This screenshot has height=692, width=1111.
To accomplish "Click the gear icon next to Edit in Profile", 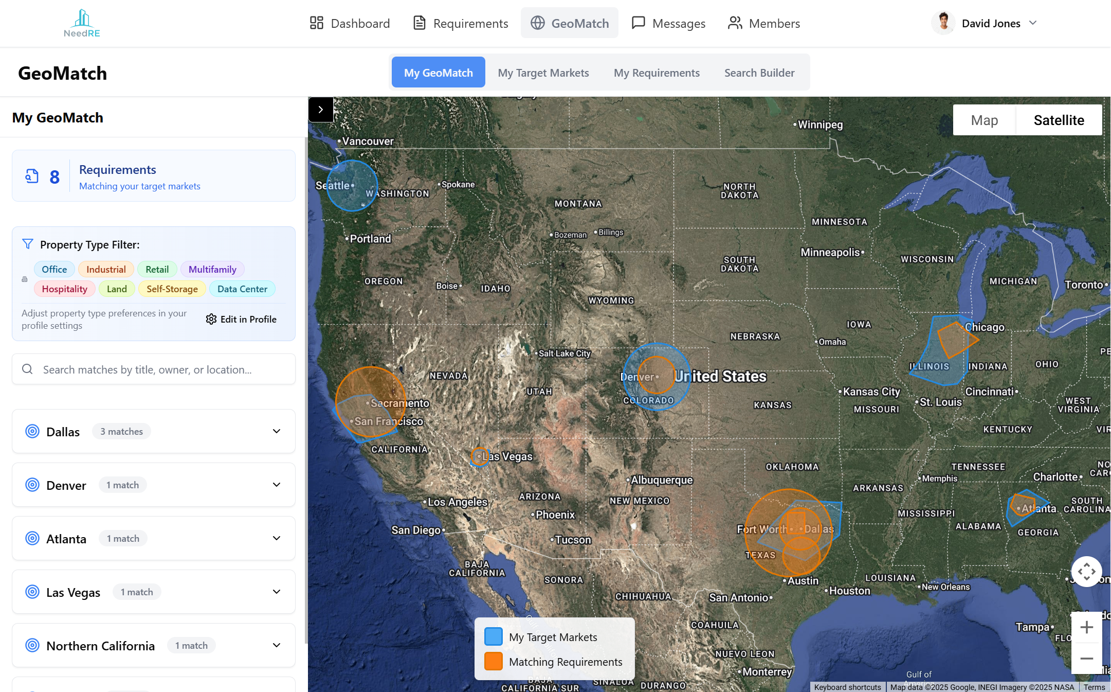I will click(211, 319).
